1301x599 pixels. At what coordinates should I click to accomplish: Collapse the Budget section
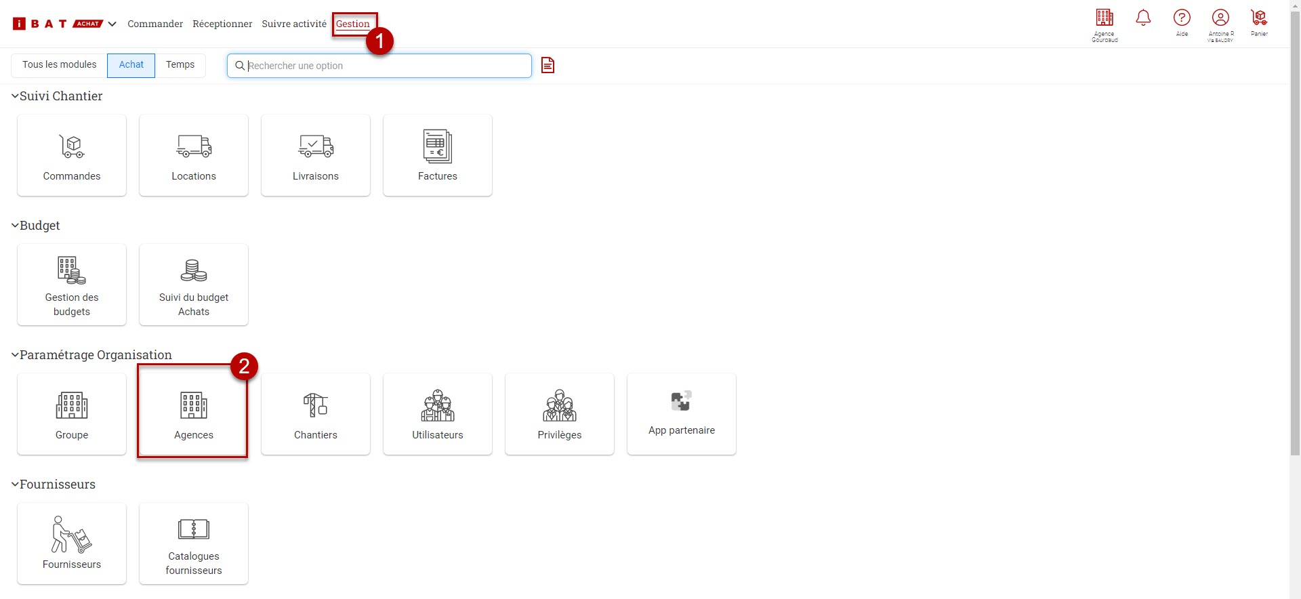pyautogui.click(x=15, y=226)
